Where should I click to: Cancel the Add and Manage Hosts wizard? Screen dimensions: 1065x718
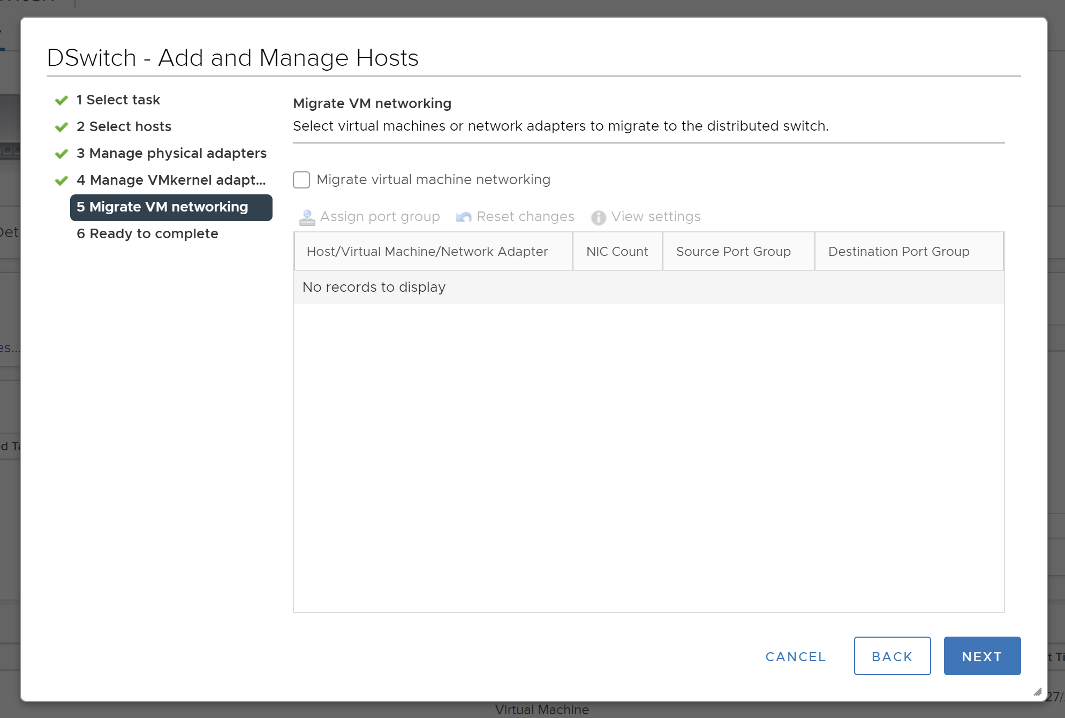click(x=795, y=656)
